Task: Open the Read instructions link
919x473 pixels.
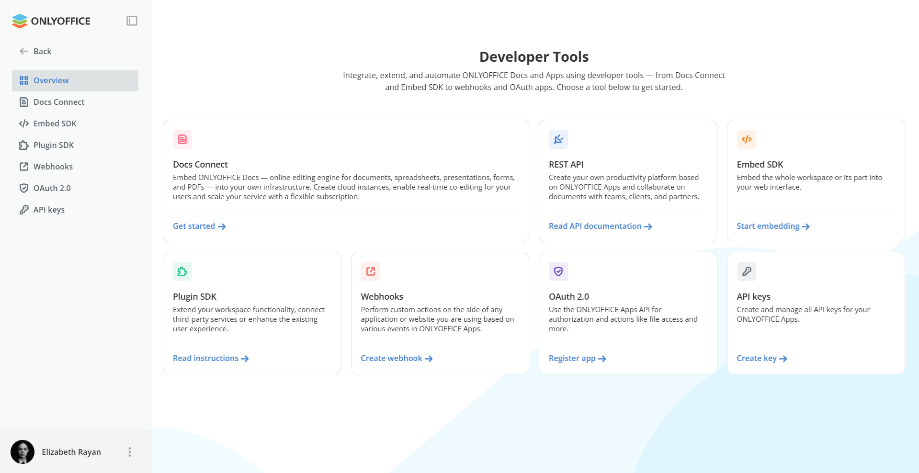Action: tap(211, 358)
